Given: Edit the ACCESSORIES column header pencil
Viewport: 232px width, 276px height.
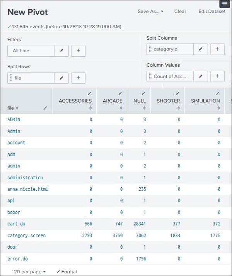Looking at the screenshot, I should pyautogui.click(x=89, y=93).
